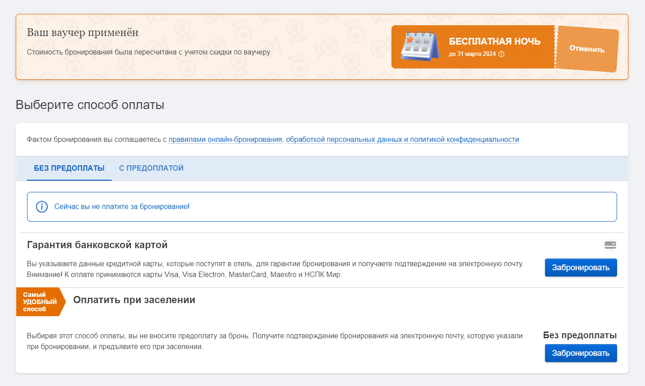Image resolution: width=645 pixels, height=386 pixels.
Task: Click the Гарантия банковской картой heading
Action: click(97, 245)
